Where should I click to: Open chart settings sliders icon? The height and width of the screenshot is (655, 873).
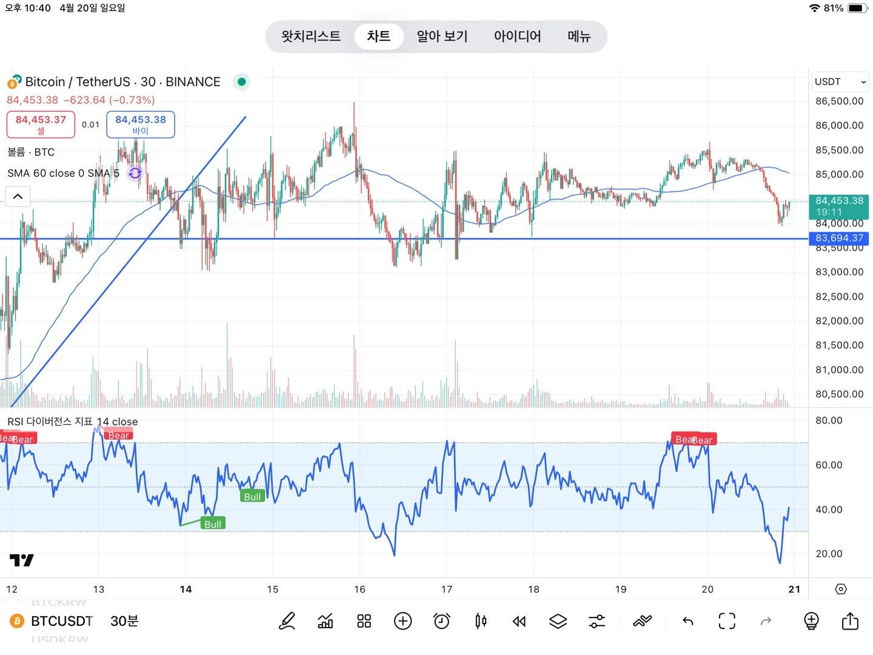(597, 621)
